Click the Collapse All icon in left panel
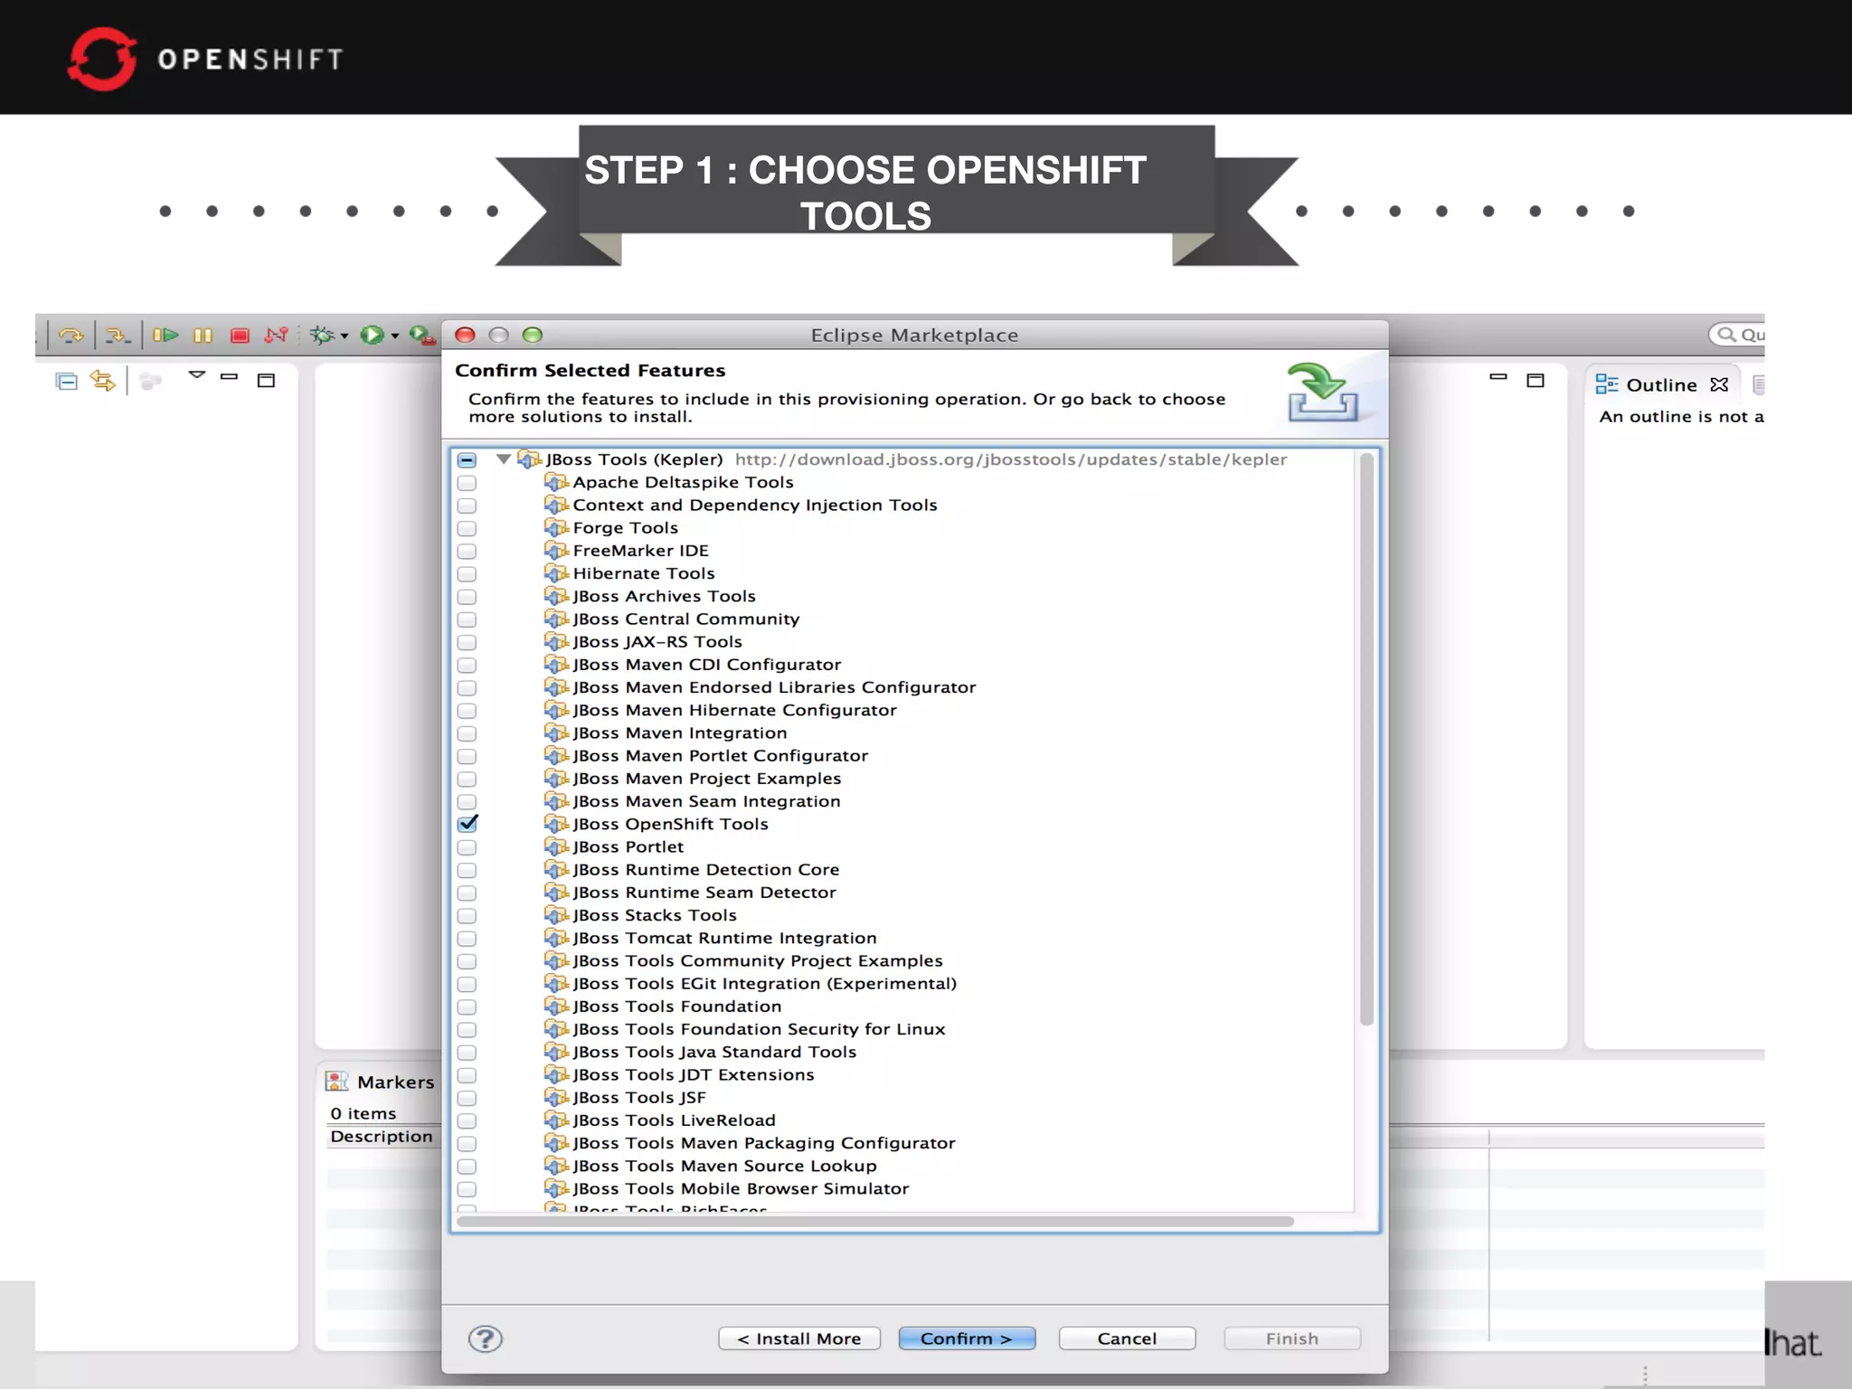Viewport: 1852px width, 1389px height. [x=66, y=381]
